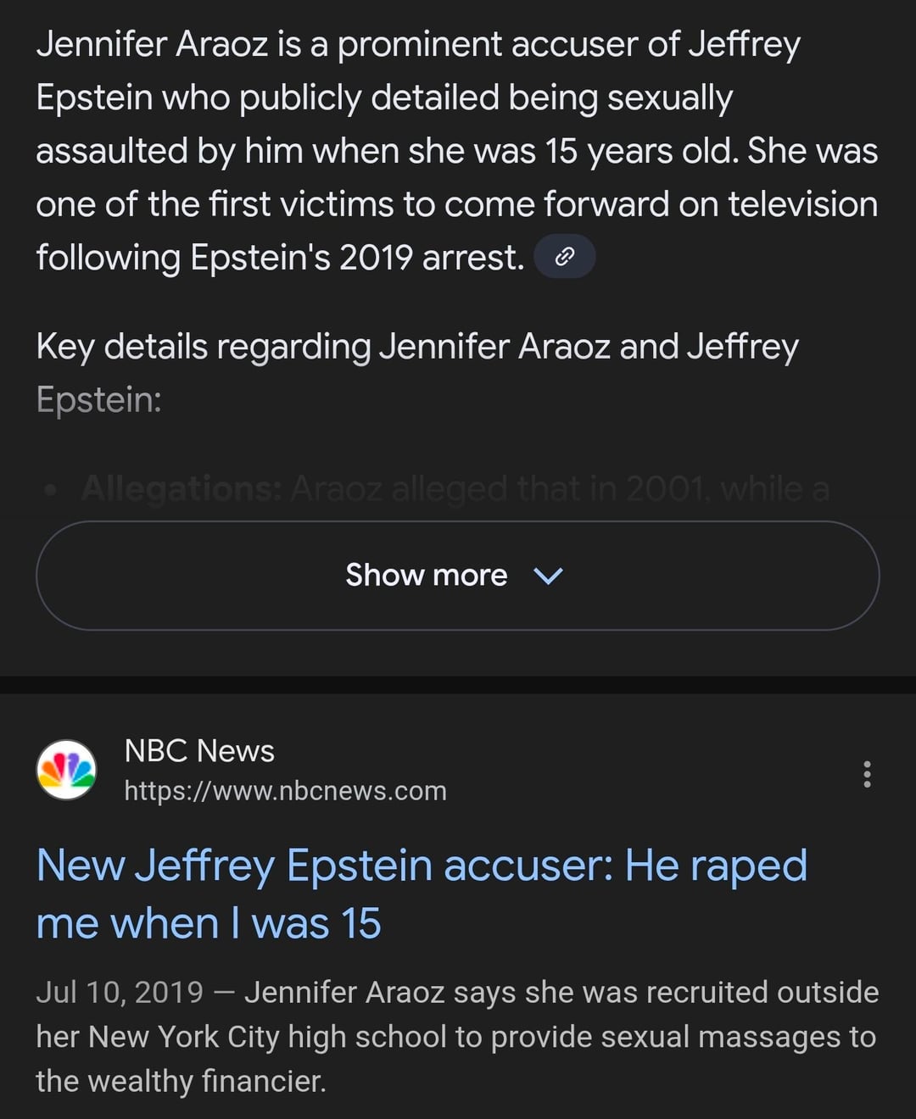The image size is (916, 1119).
Task: Click the chevron arrow beside "Show more"
Action: point(548,576)
